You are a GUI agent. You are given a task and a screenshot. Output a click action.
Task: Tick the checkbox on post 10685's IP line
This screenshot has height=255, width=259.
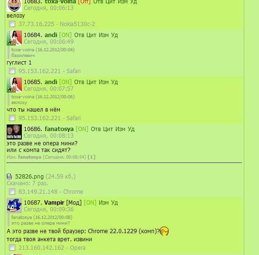tap(12, 118)
